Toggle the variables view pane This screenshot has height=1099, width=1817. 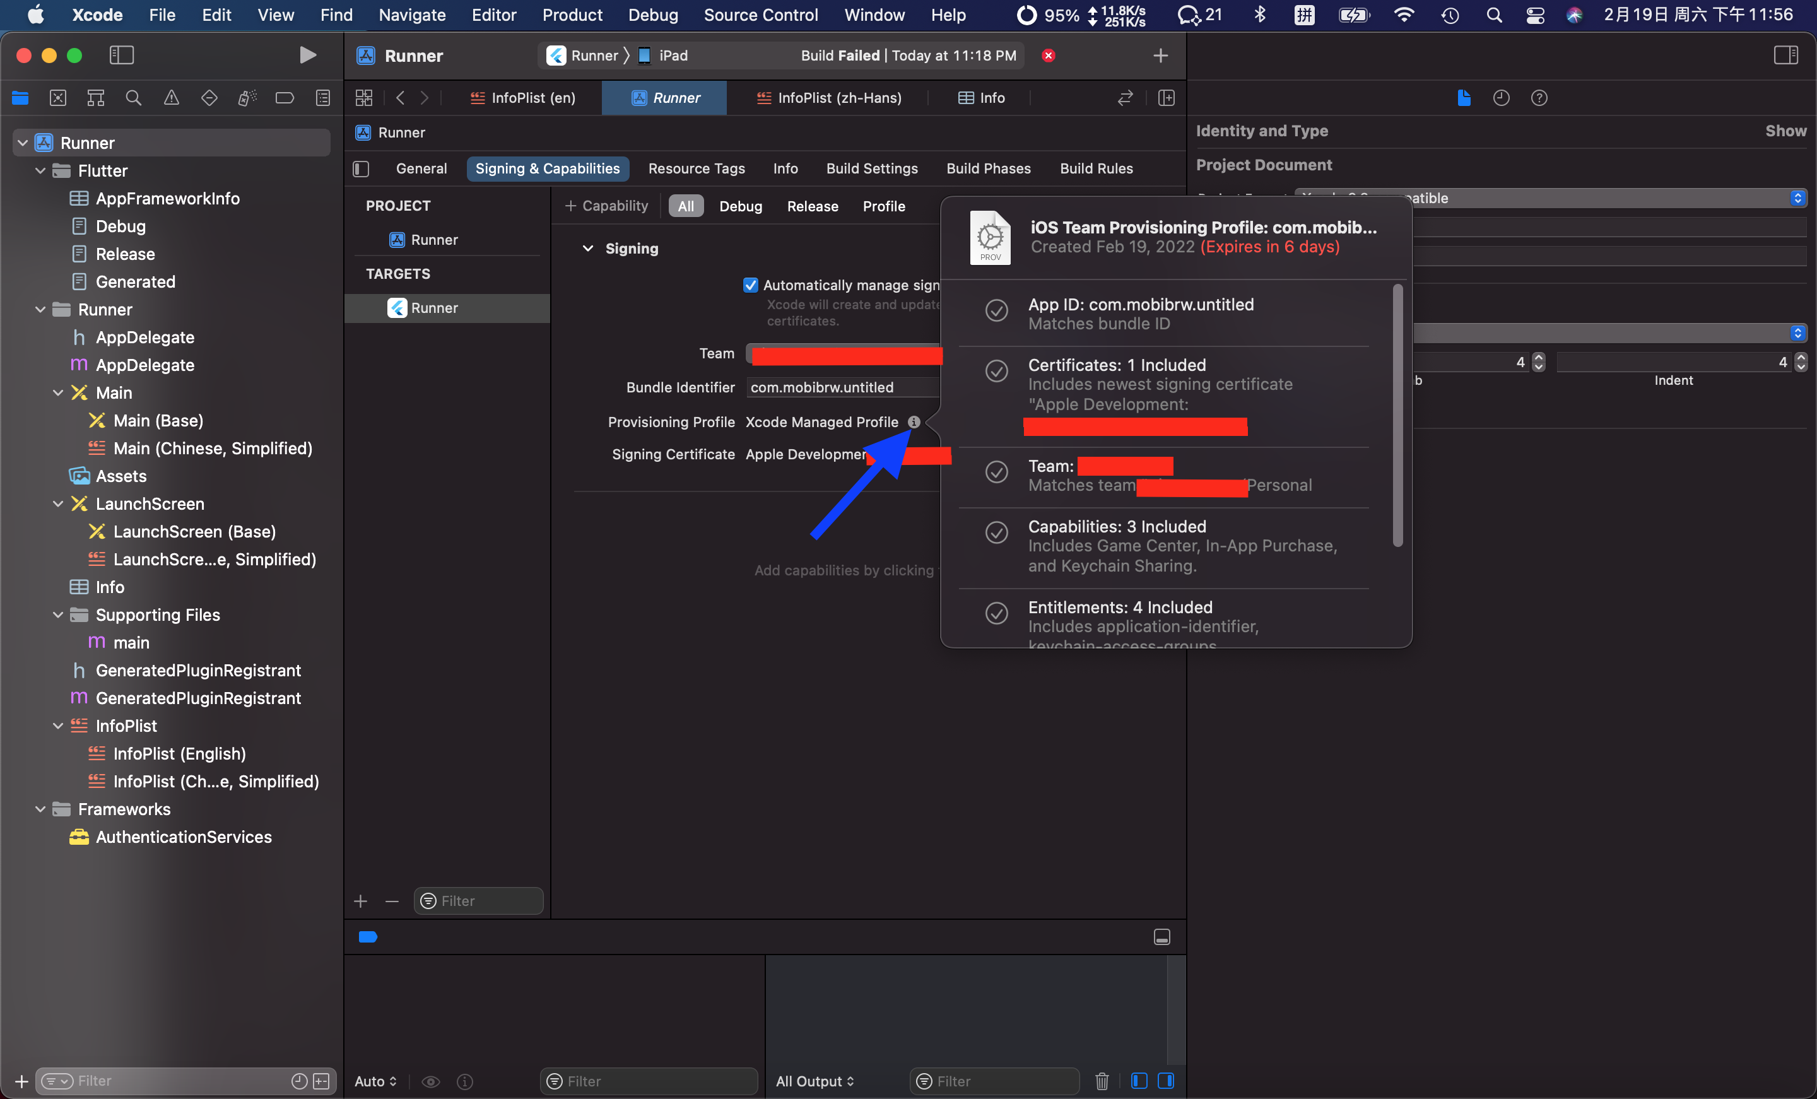pos(1139,1081)
